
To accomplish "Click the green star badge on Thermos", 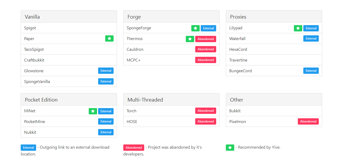I will pos(190,39).
